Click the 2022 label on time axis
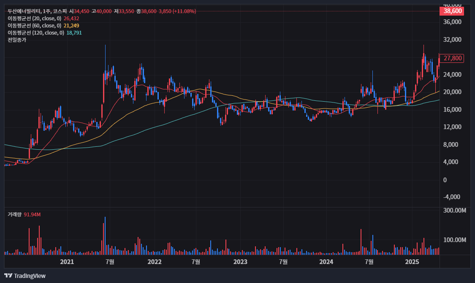475x283 pixels. click(155, 262)
